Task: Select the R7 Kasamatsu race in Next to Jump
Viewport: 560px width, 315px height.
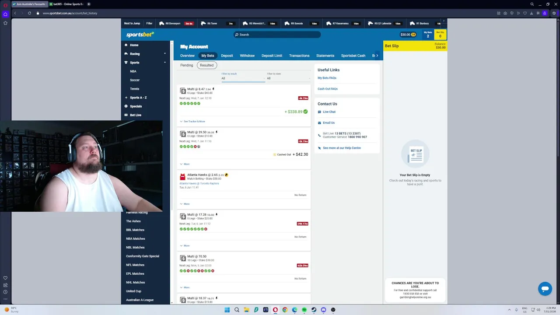Action: [343, 24]
